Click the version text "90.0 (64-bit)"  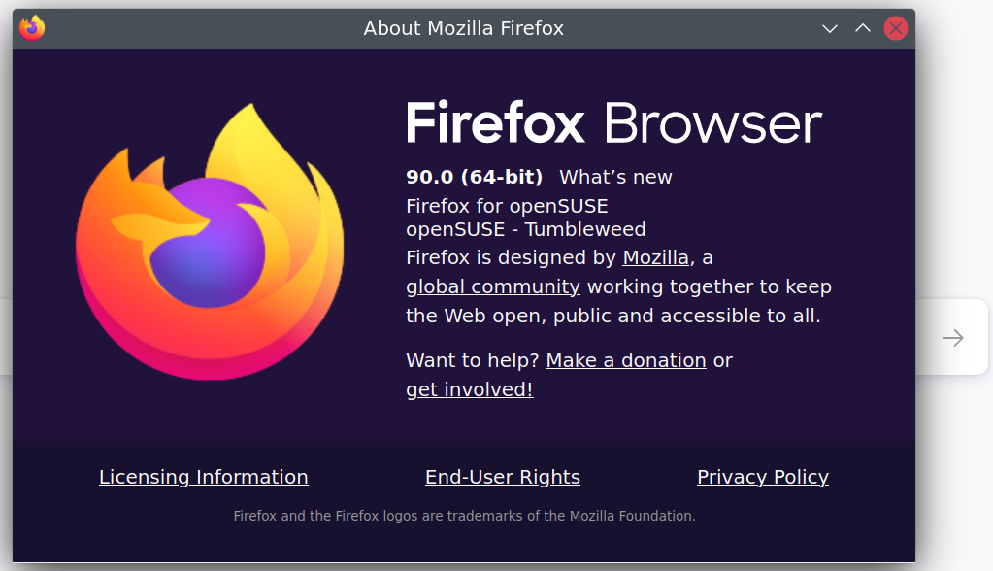[x=475, y=177]
